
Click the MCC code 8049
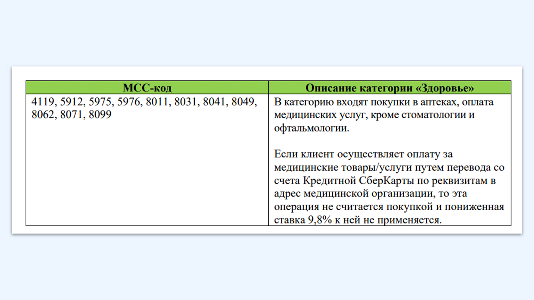tap(244, 102)
